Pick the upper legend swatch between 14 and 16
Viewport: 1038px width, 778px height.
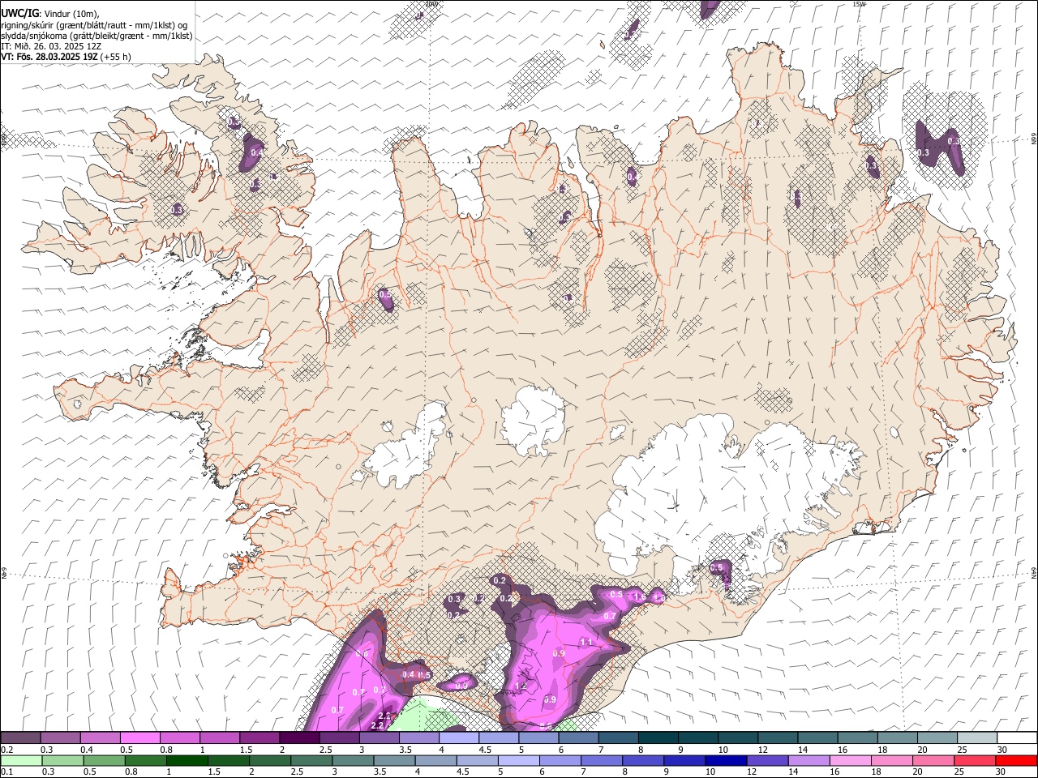(817, 738)
